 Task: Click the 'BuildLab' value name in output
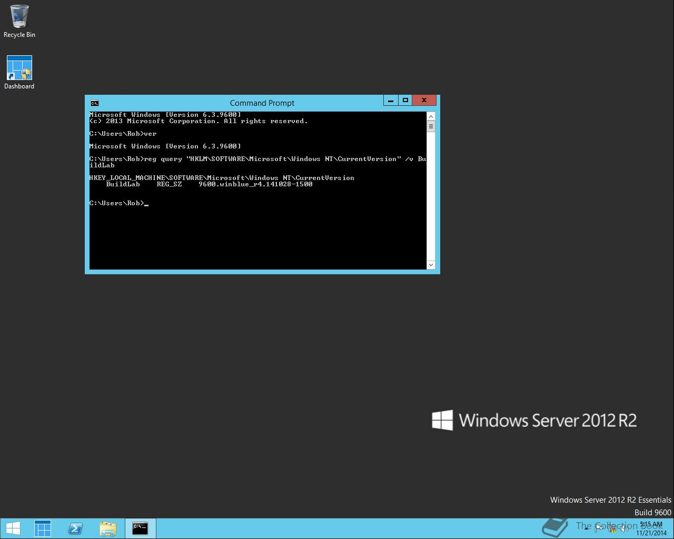click(123, 184)
